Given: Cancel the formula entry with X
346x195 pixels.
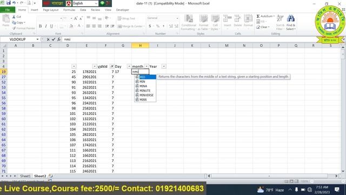Looking at the screenshot, I should pyautogui.click(x=48, y=40).
